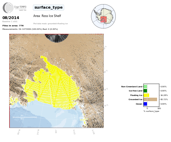Viewport: 171px width, 142px height.
Task: Click the Area: Ross Ice Shelf text
Action: 47,16
